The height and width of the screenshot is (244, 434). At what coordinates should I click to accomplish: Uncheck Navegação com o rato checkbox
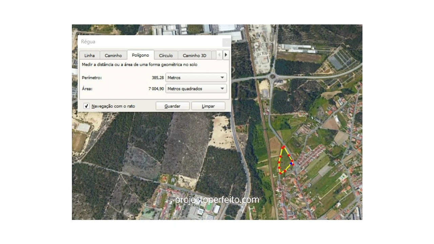pyautogui.click(x=86, y=106)
